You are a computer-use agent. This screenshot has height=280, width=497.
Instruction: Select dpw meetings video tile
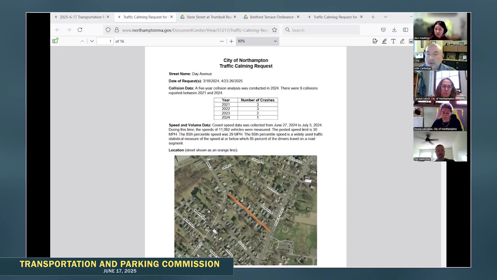440,26
